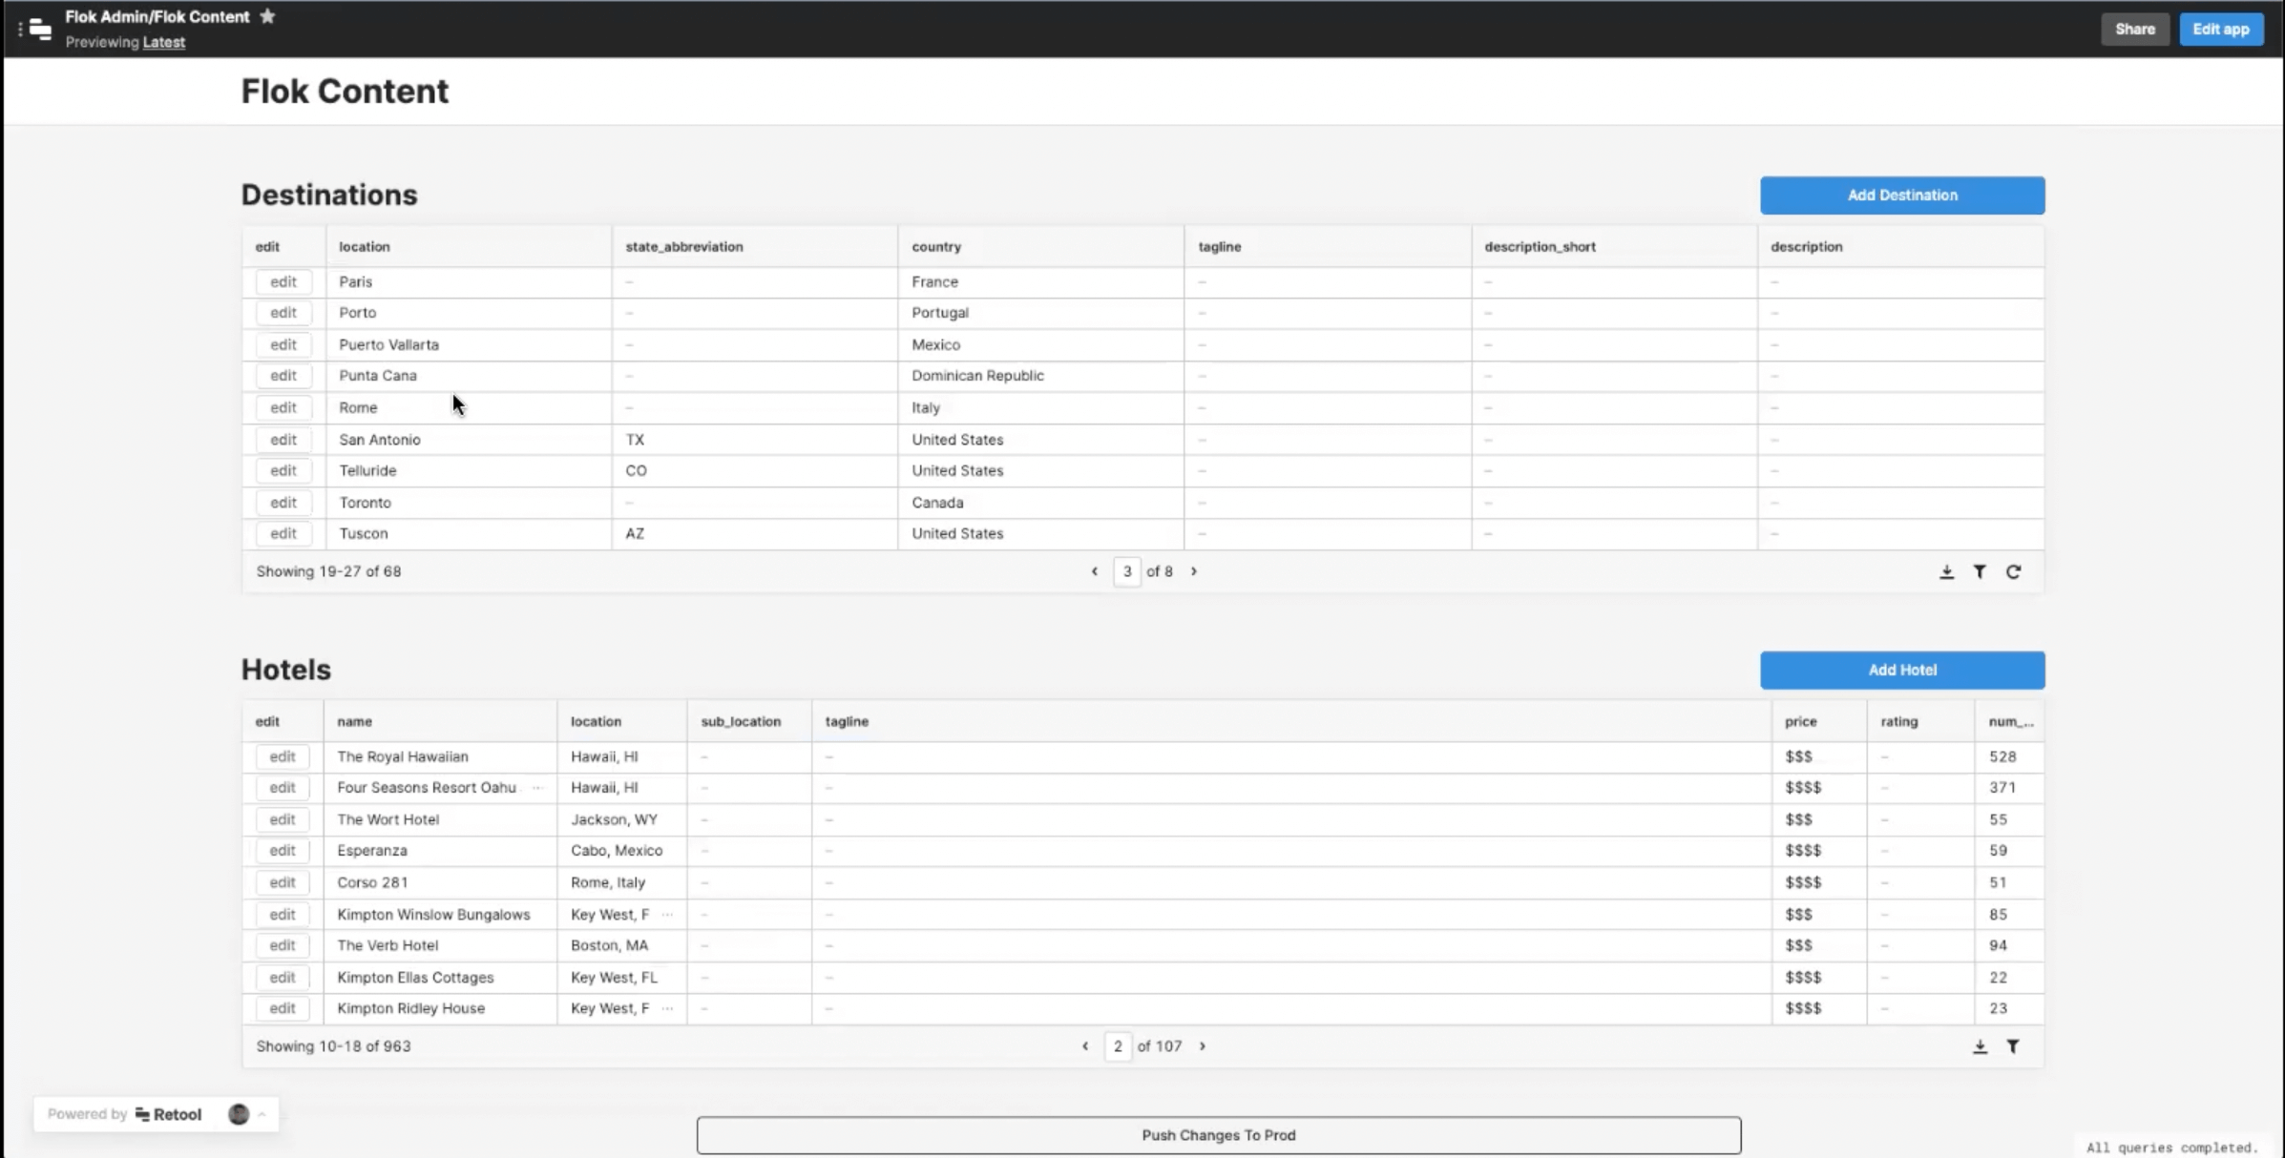Open the Latest version link
The width and height of the screenshot is (2285, 1158).
pos(164,42)
